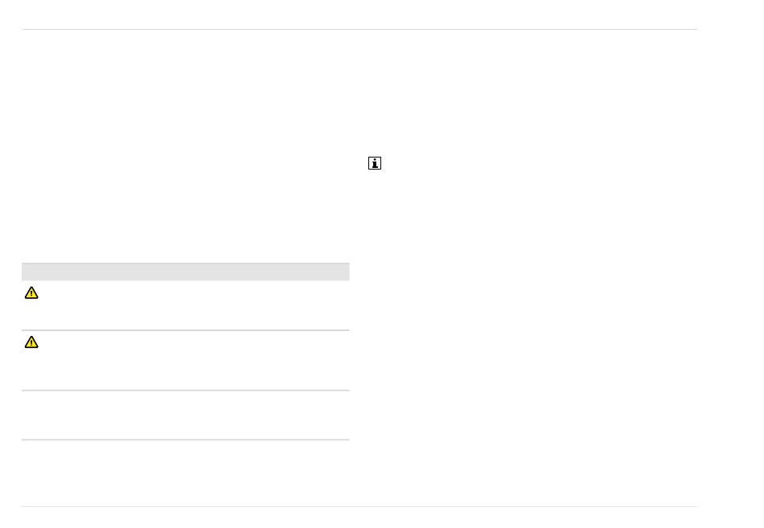This screenshot has height=528, width=764.
Task: Click the divider line beneath the lower warning row
Action: click(x=186, y=390)
